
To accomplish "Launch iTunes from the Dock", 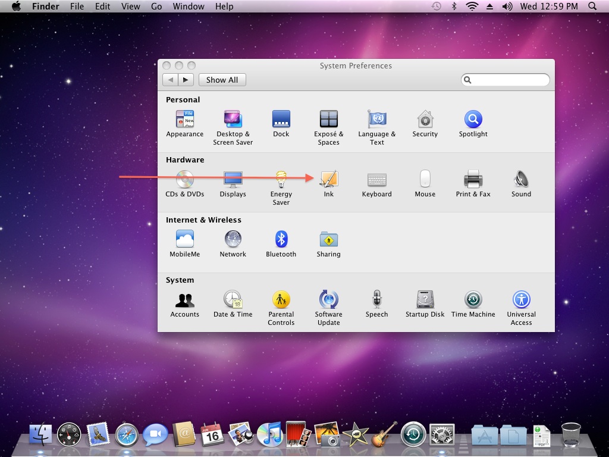I will coord(269,434).
